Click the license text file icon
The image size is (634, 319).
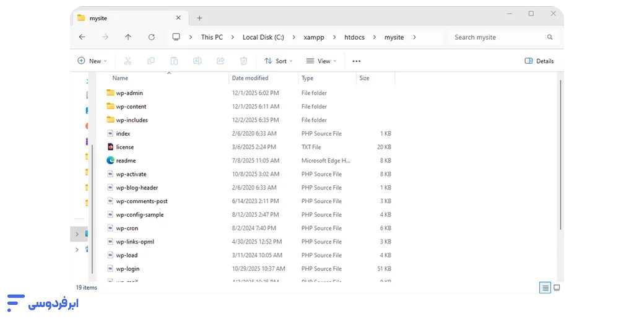(110, 147)
